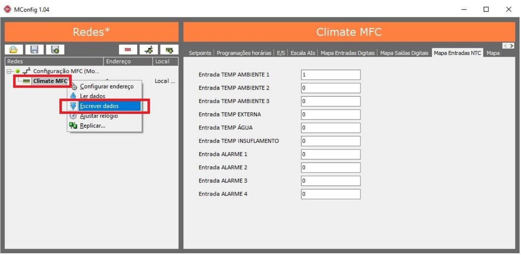The width and height of the screenshot is (521, 255).
Task: Click the Redes column header
Action: point(54,62)
